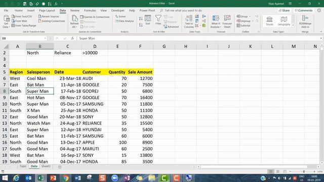Select column B header
The width and height of the screenshot is (324, 182).
(40, 47)
